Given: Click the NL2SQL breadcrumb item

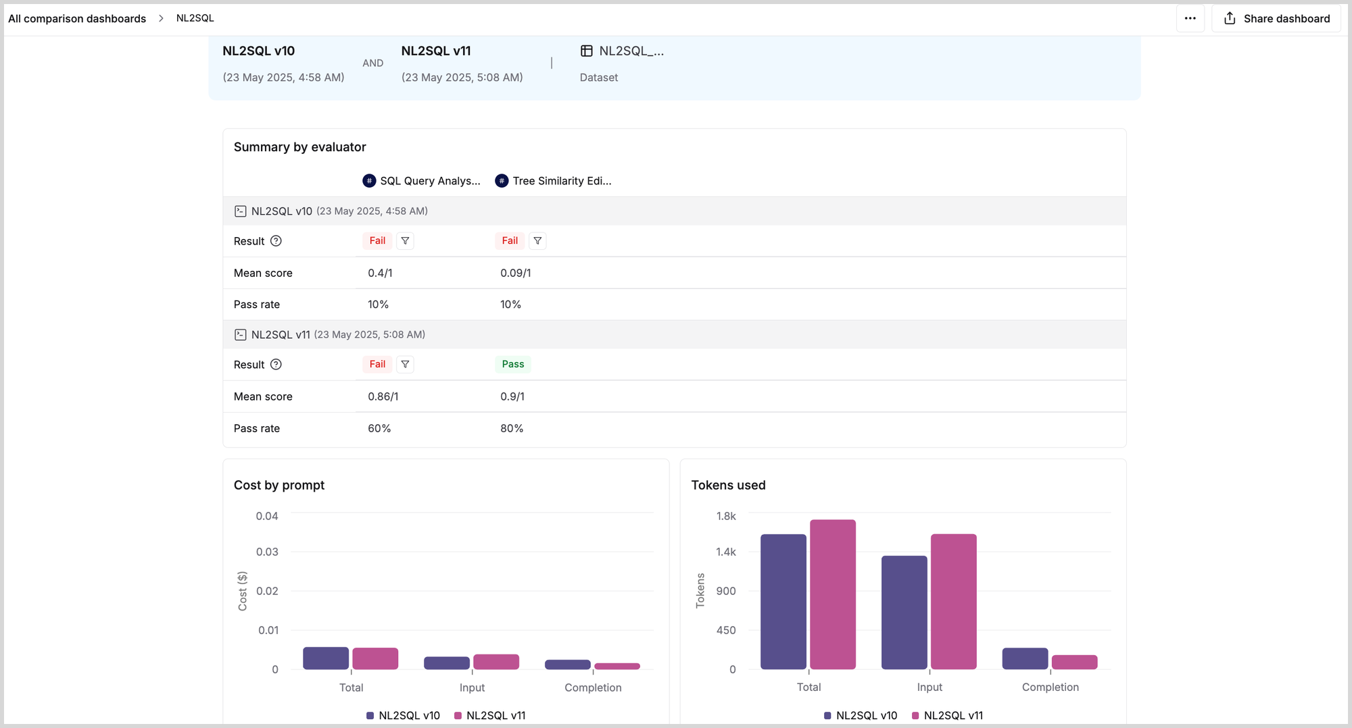Looking at the screenshot, I should pyautogui.click(x=195, y=18).
